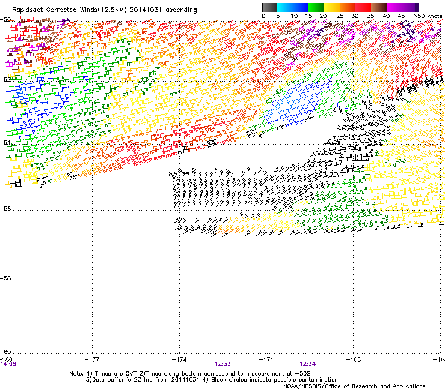Click the '-50' latitude axis label

click(x=5, y=20)
